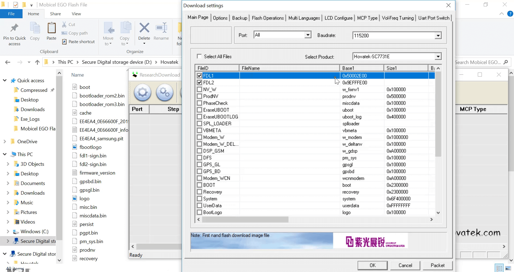
Task: Click the ResearchDownload load packet gear icon
Action: click(x=142, y=93)
